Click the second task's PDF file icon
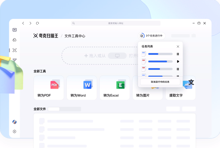Screen dimensions: 220x148 144,61
